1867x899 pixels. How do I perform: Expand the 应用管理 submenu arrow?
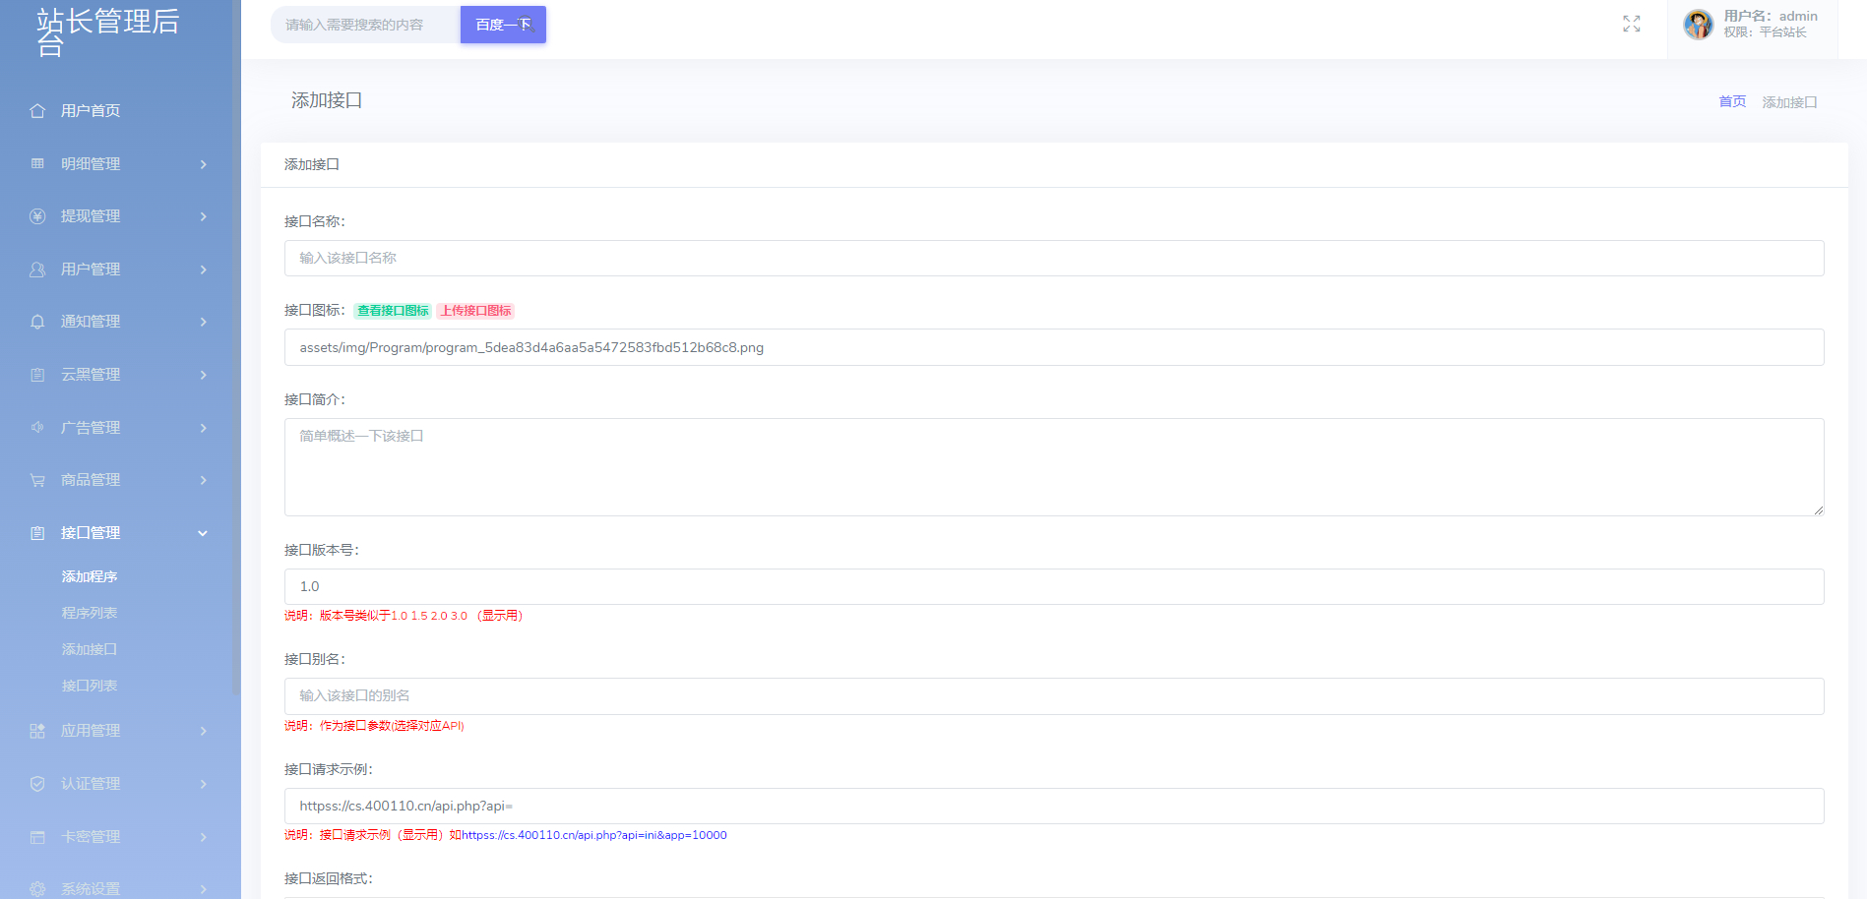(203, 731)
